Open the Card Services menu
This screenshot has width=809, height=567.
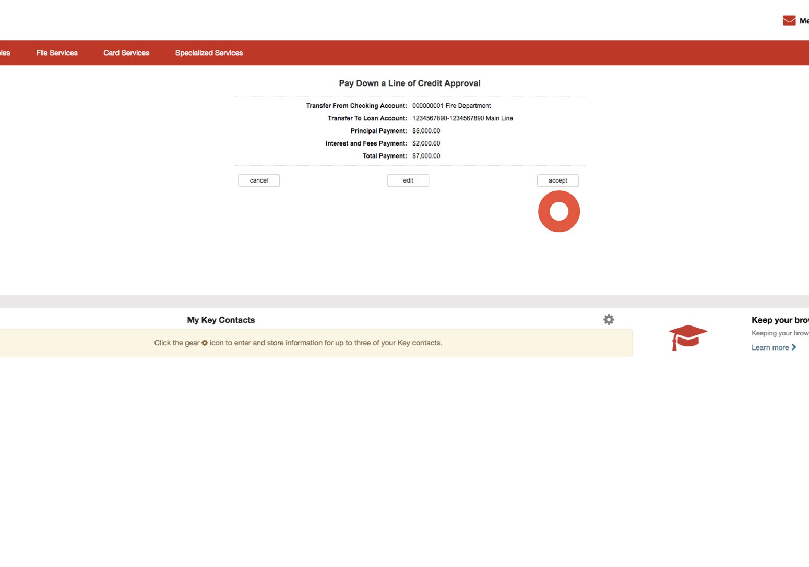(126, 52)
